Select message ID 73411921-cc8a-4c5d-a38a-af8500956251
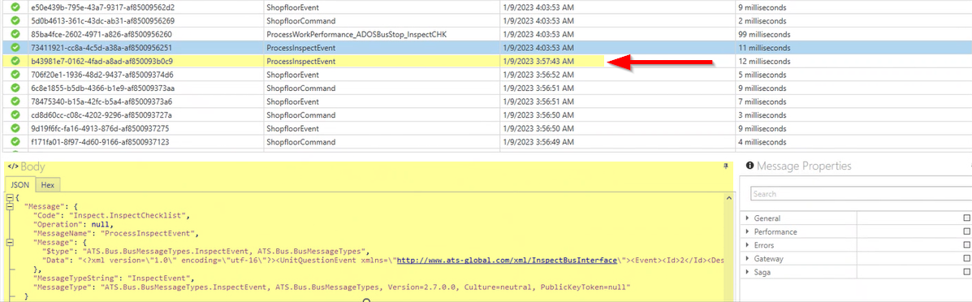The height and width of the screenshot is (302, 972). [x=102, y=48]
